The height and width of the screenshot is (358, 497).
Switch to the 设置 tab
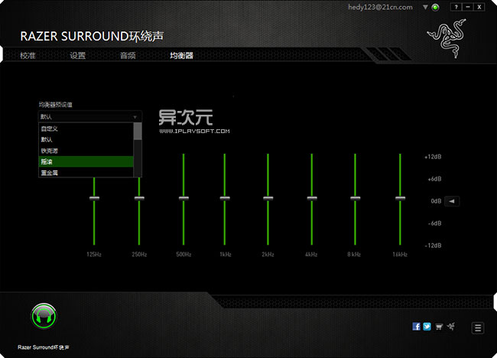78,56
